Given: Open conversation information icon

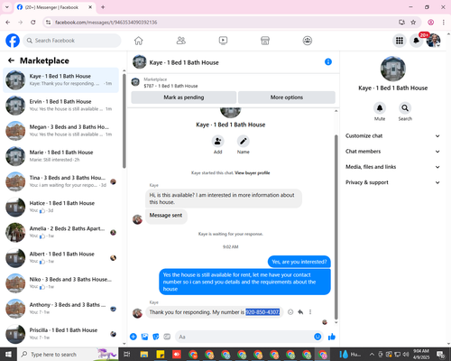Looking at the screenshot, I should (328, 62).
